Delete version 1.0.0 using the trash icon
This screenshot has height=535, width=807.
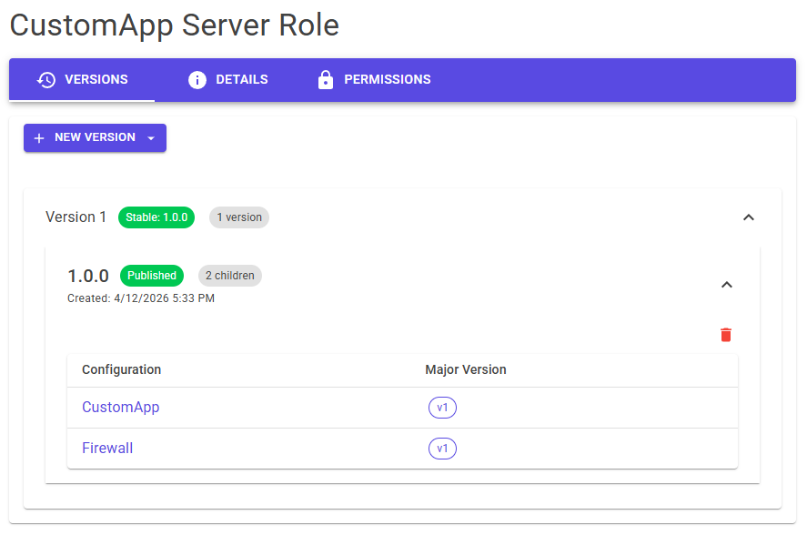pos(725,335)
